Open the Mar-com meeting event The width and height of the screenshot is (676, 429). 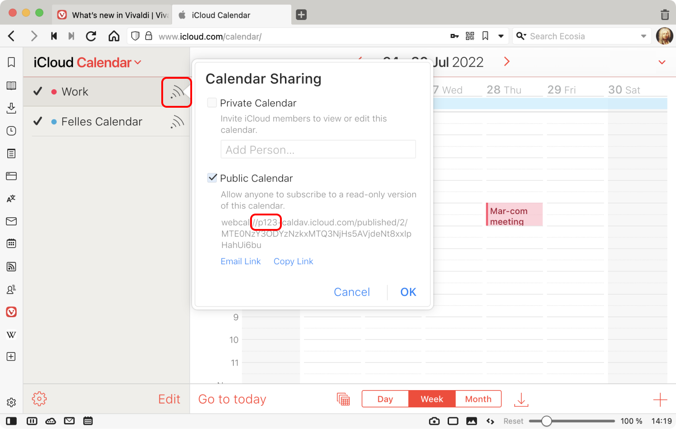pos(514,214)
